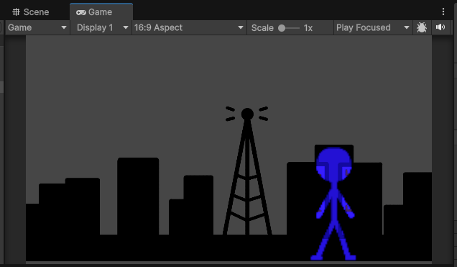Expand the Play Focused dropdown

(x=373, y=28)
